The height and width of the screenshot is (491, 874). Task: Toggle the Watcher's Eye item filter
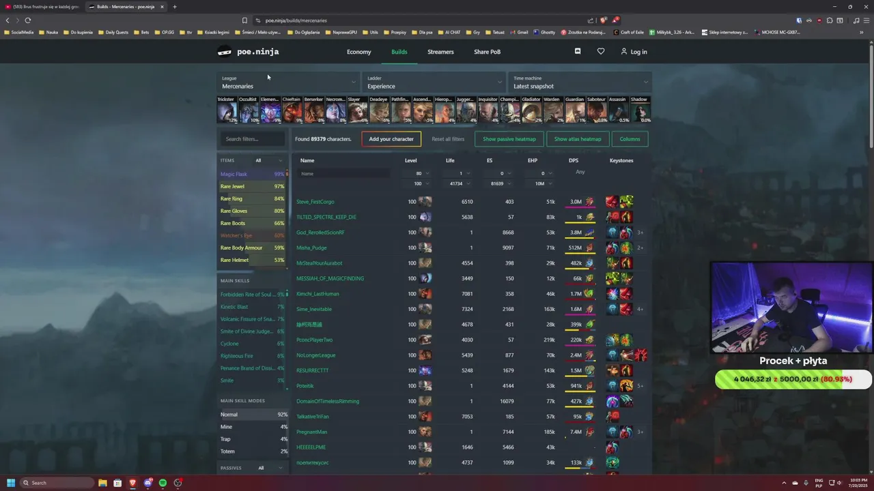click(x=252, y=236)
